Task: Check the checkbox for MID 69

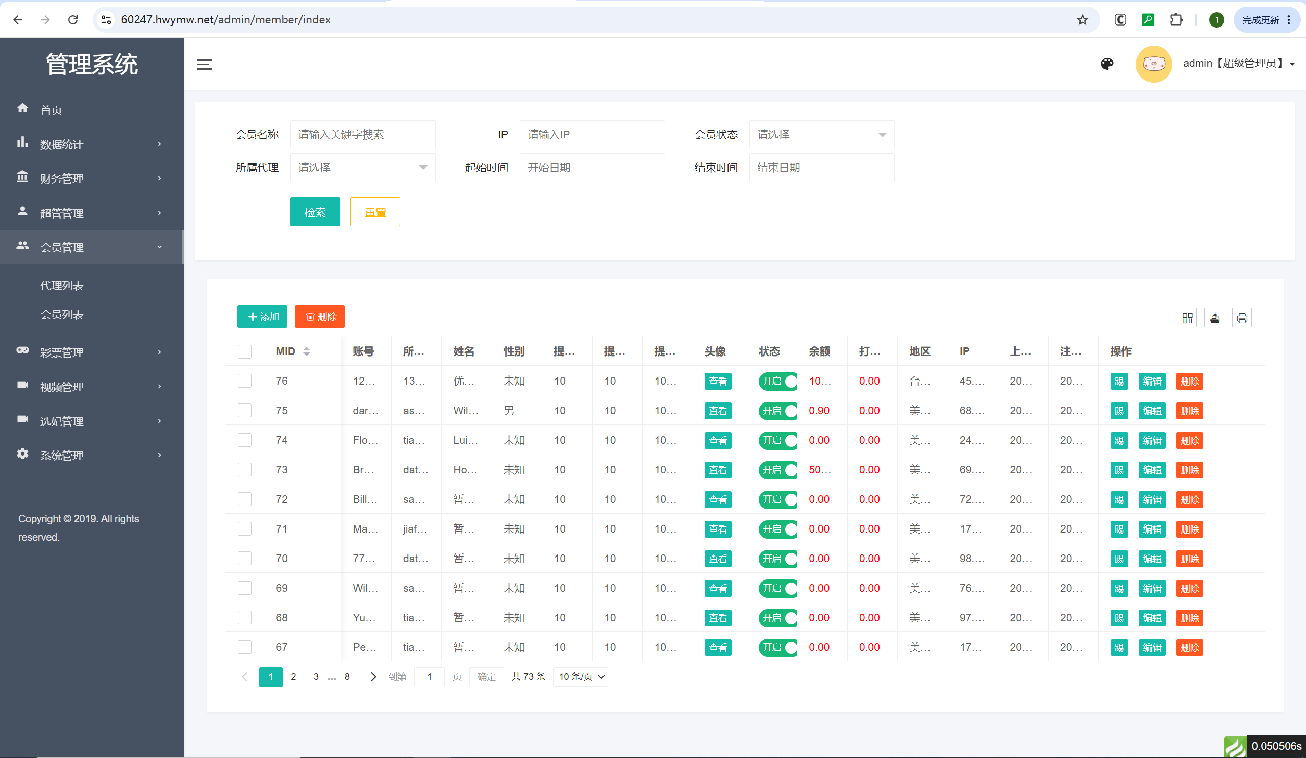Action: pos(244,588)
